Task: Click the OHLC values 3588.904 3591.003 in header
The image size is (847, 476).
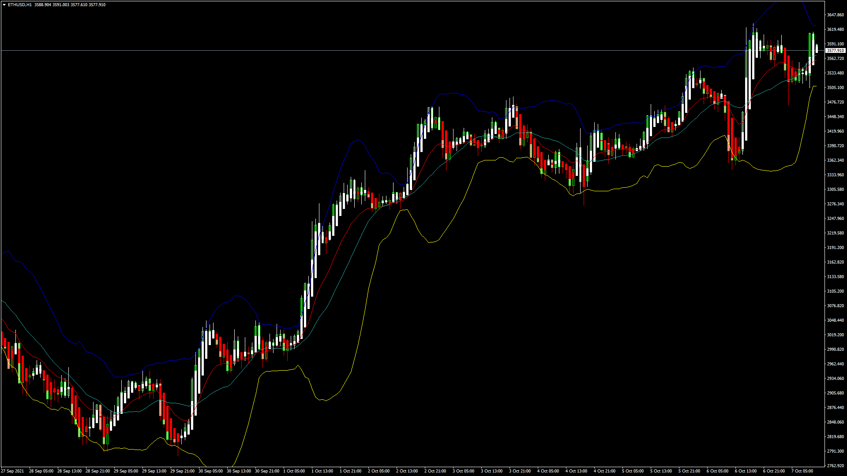Action: coord(52,5)
